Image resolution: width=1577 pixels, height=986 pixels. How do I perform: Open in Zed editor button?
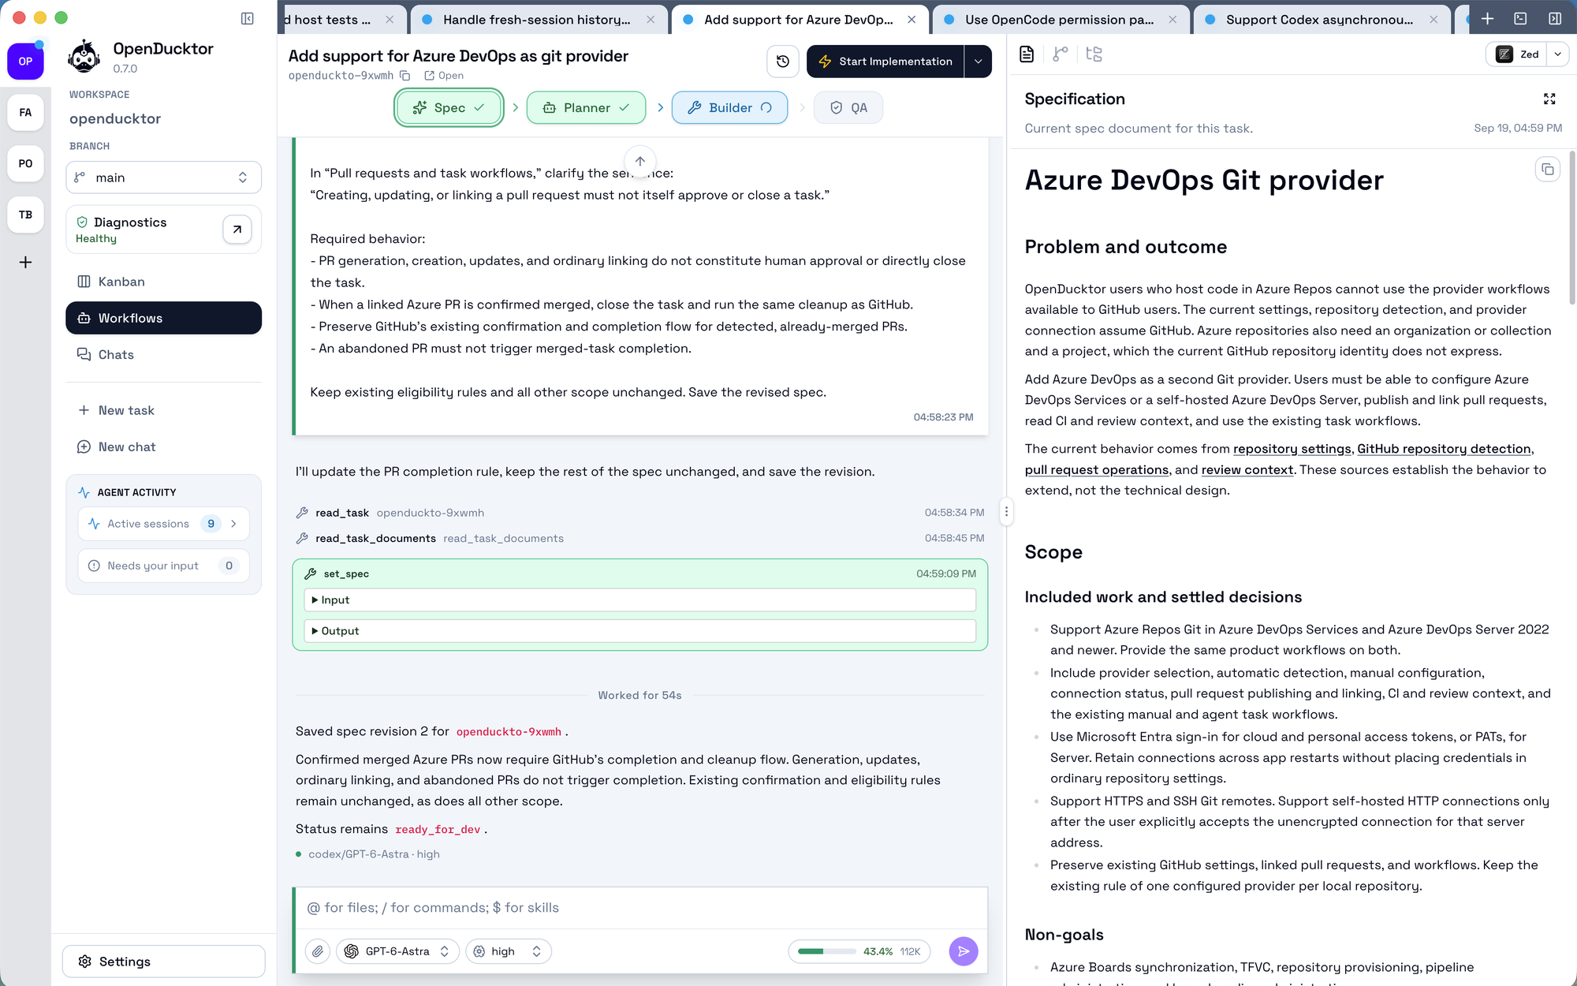point(1516,54)
